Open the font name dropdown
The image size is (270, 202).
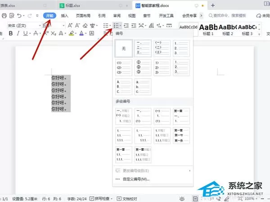(x=24, y=26)
